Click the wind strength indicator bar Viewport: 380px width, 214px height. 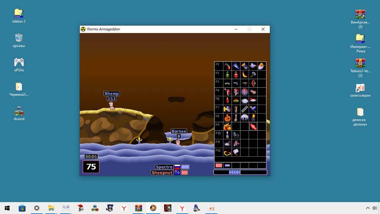coord(240,172)
